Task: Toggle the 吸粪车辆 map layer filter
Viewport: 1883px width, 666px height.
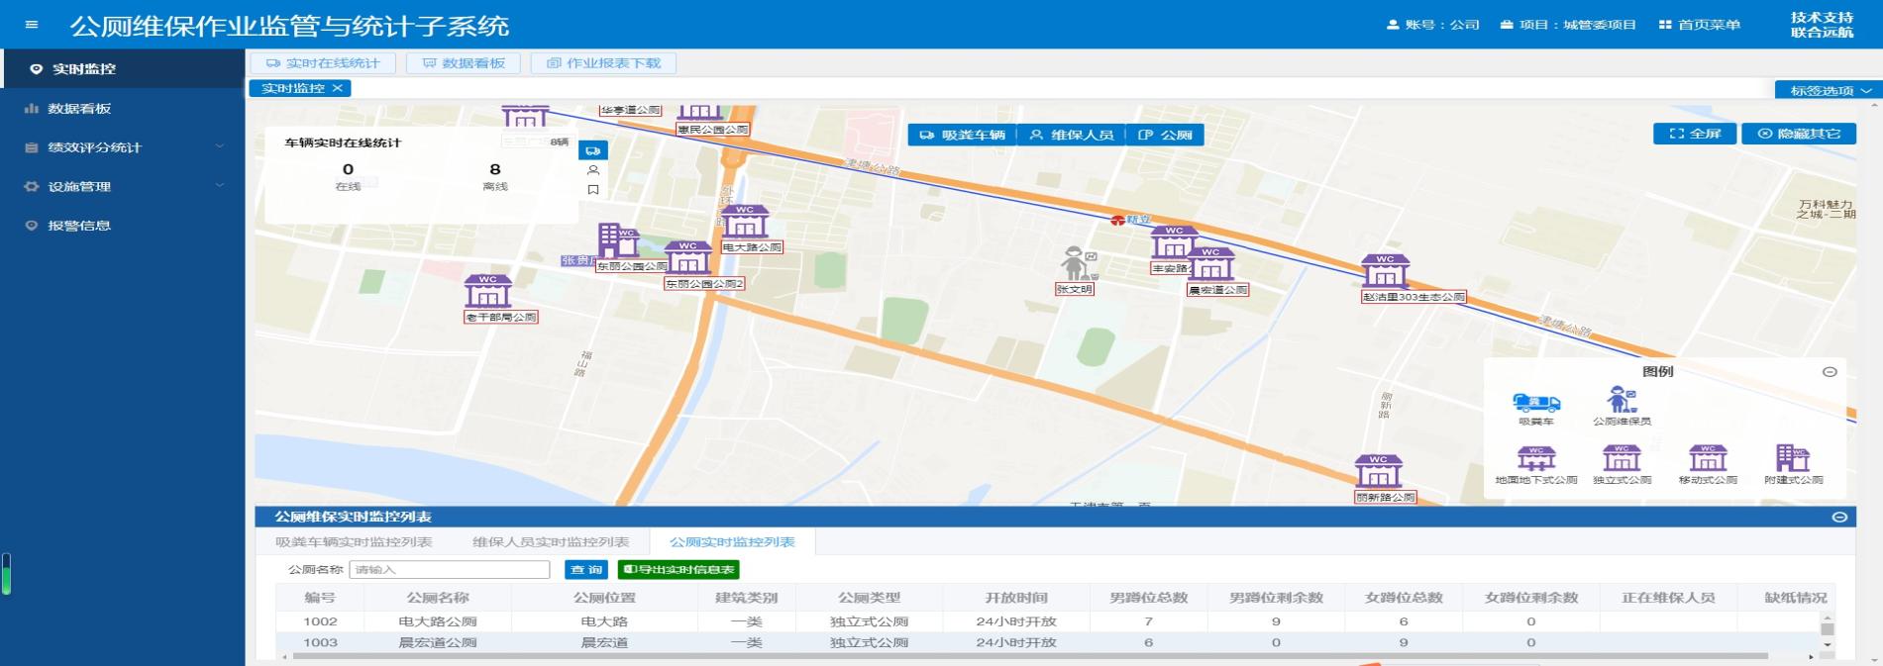Action: pos(962,135)
